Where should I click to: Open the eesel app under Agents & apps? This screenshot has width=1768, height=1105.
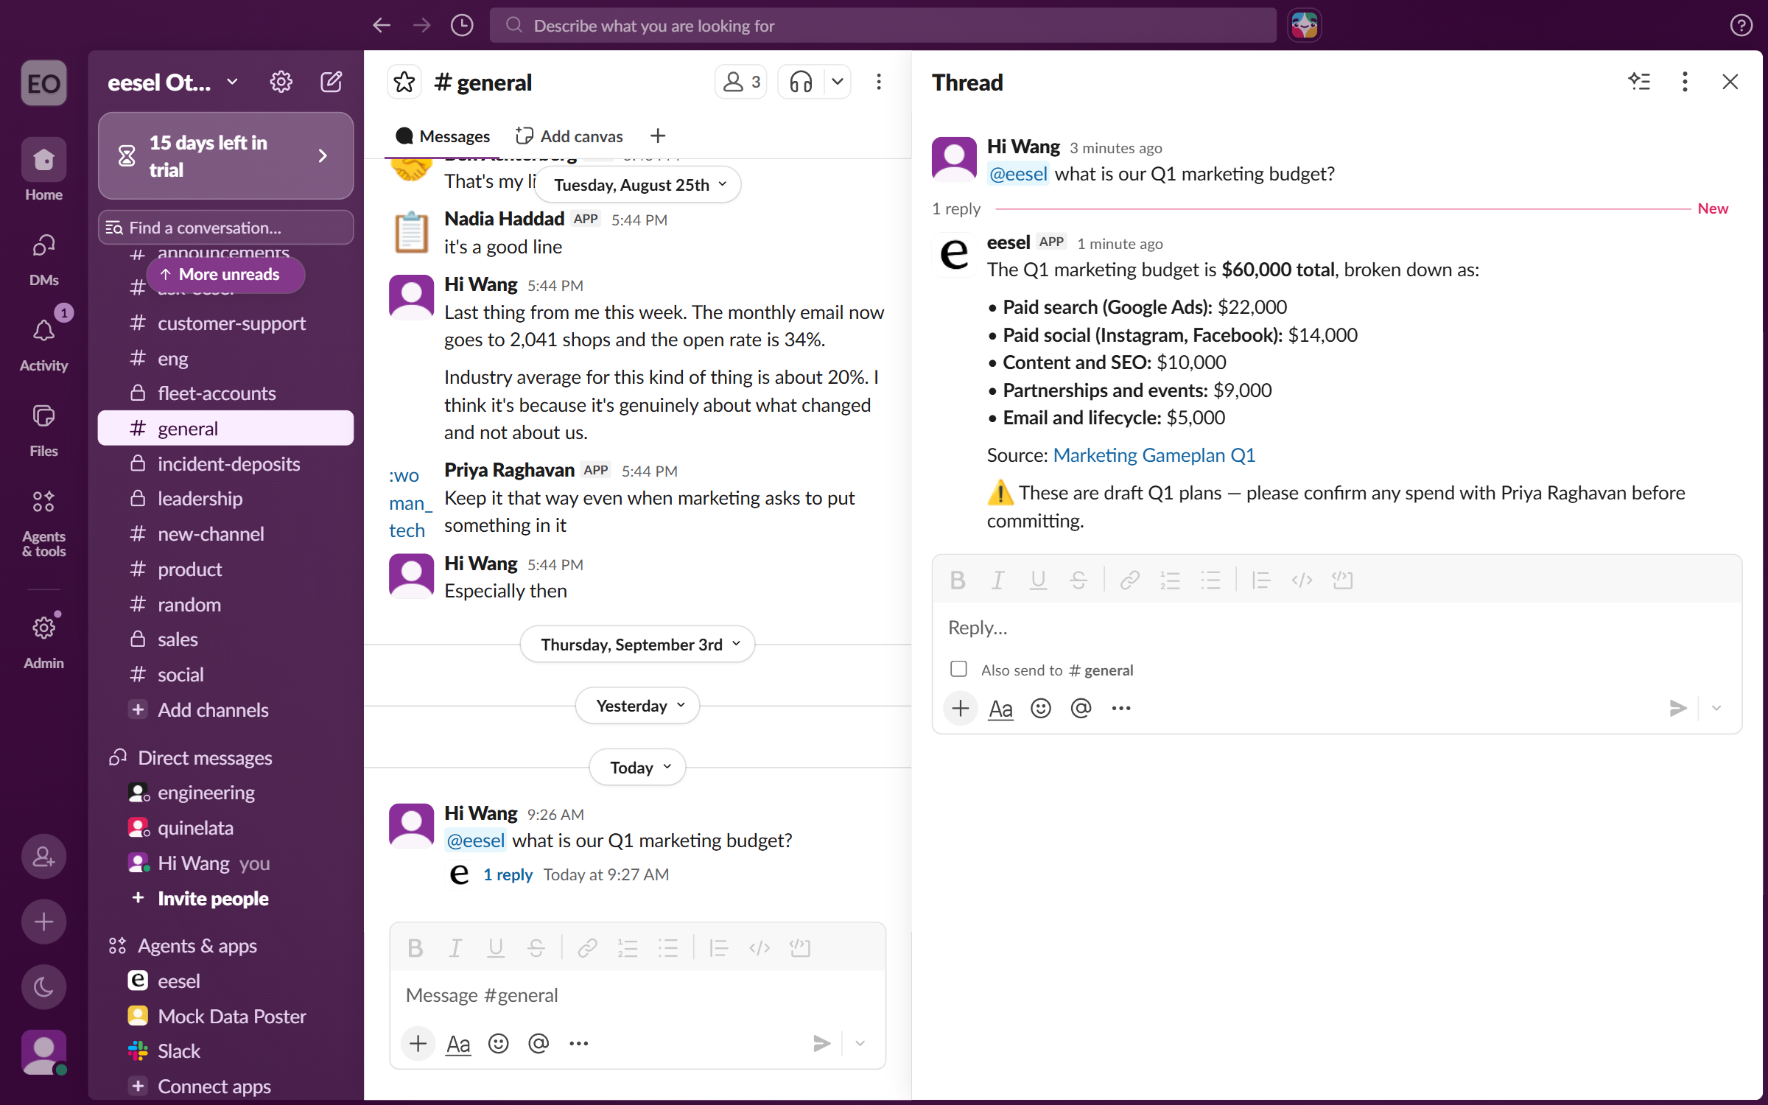pos(225,981)
